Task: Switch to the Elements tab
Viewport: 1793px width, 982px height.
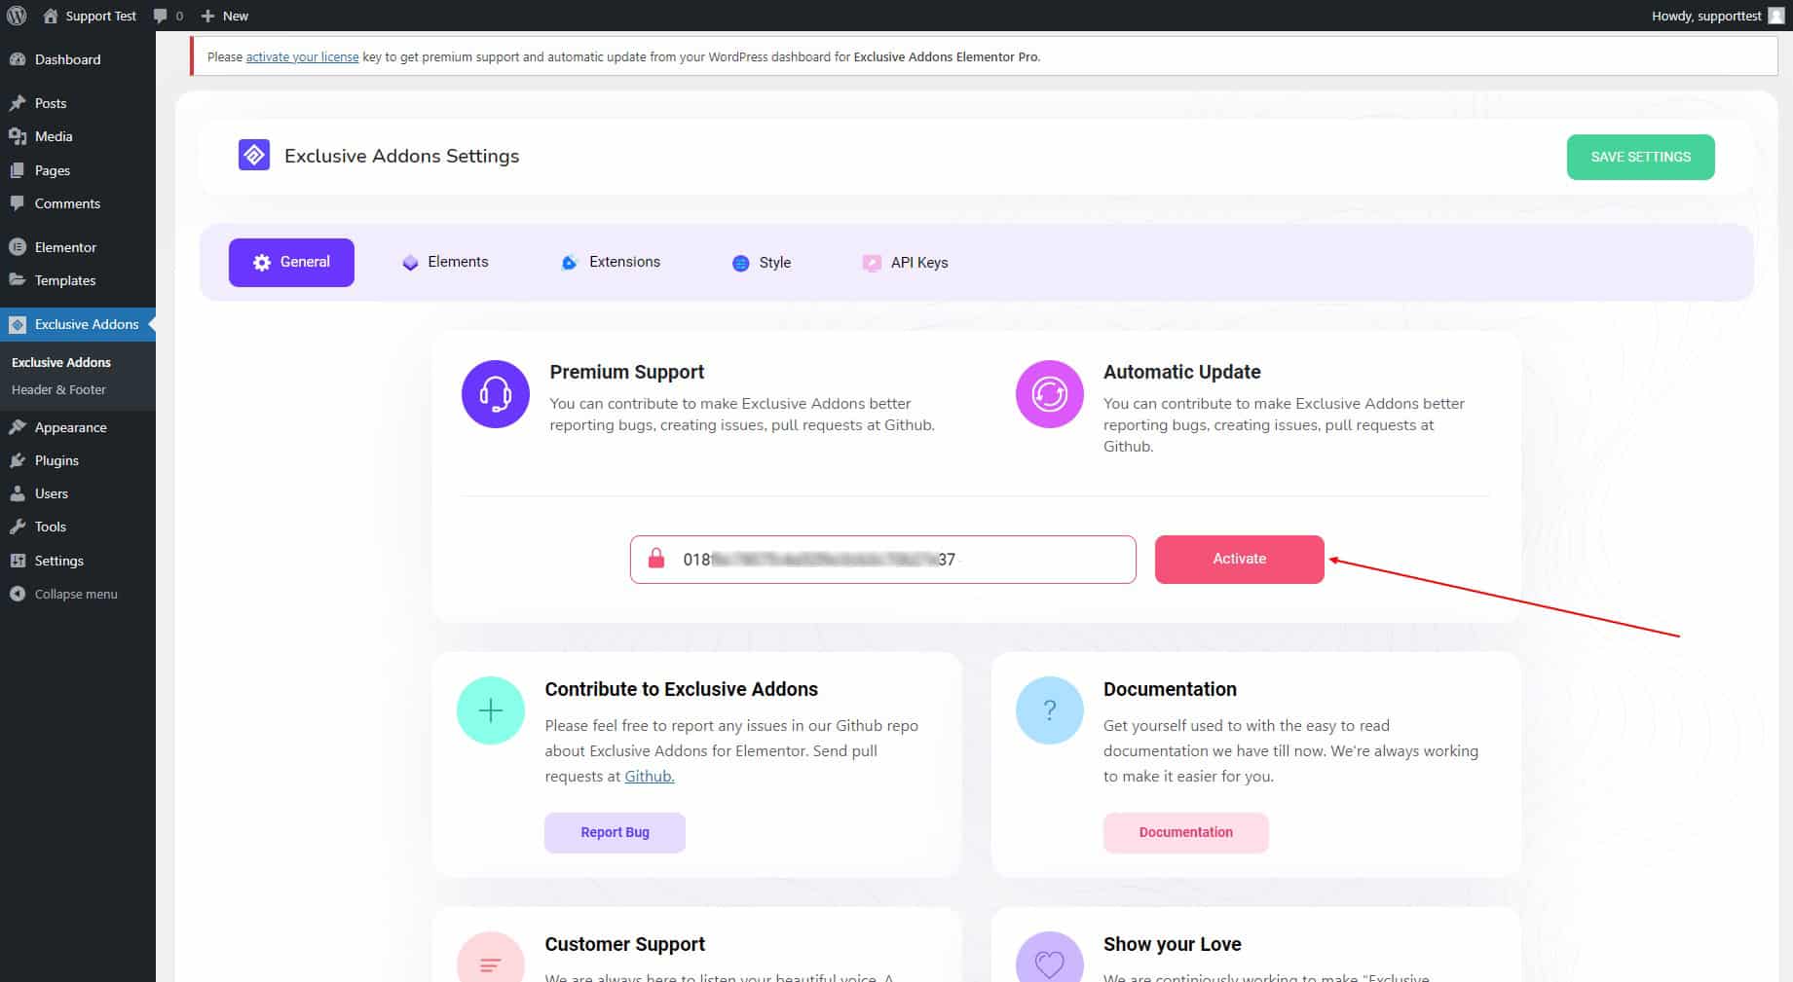Action: 445,262
